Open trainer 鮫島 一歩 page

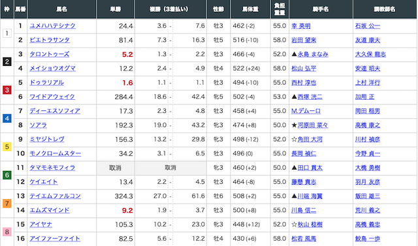coord(367,239)
